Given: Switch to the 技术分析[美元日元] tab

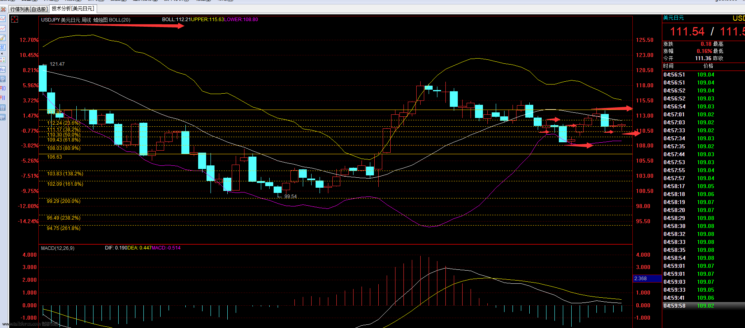Looking at the screenshot, I should coord(73,8).
